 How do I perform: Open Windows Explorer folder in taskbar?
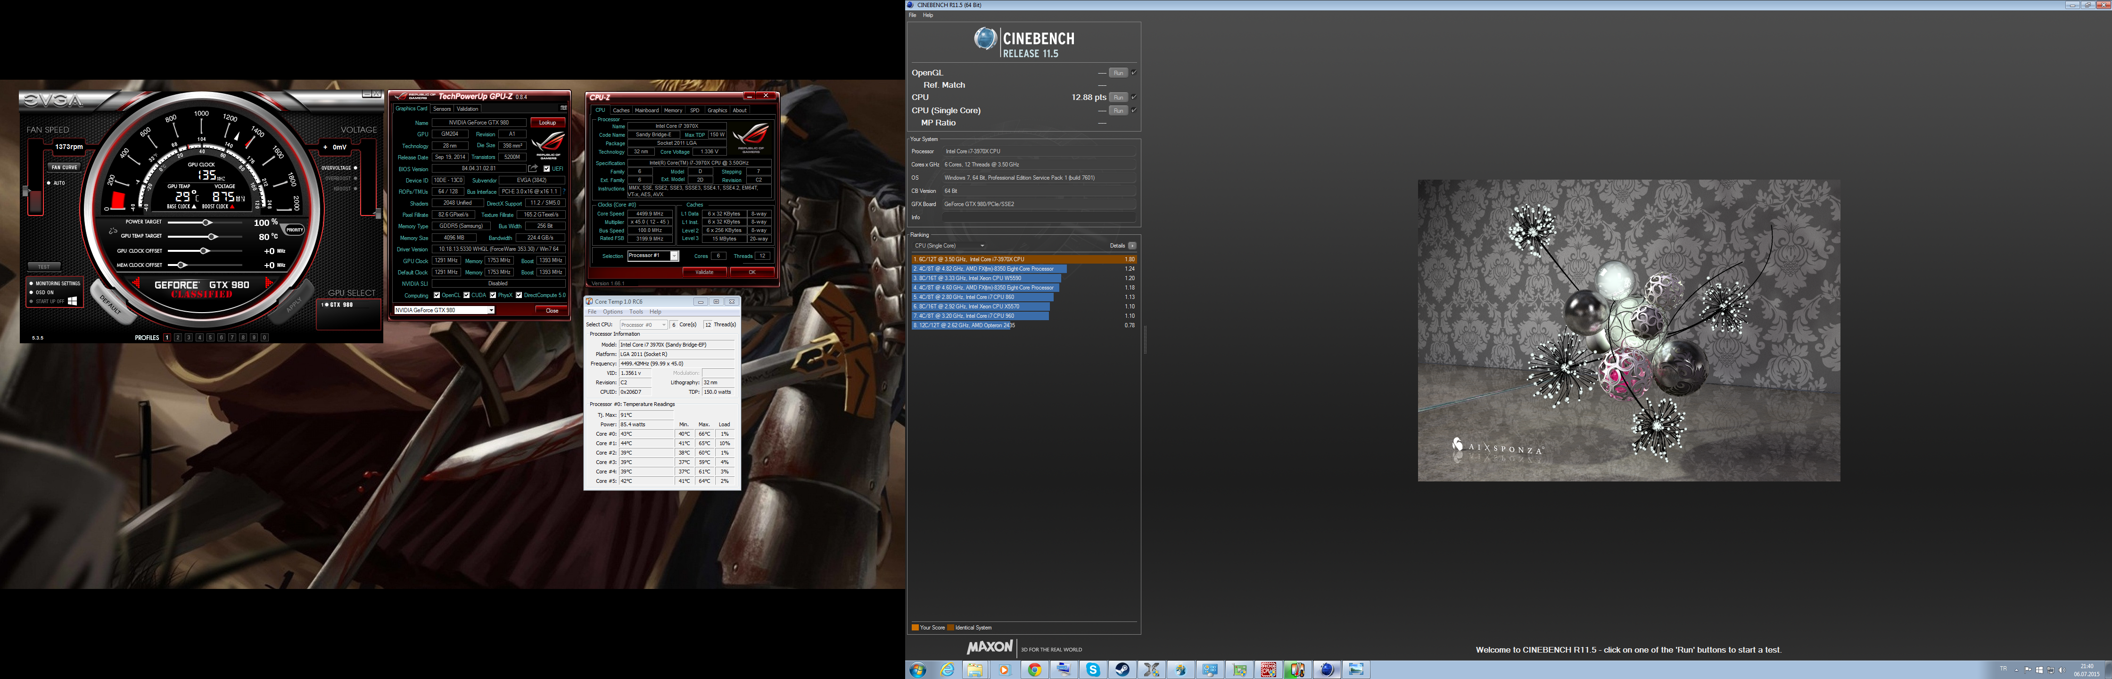point(975,670)
